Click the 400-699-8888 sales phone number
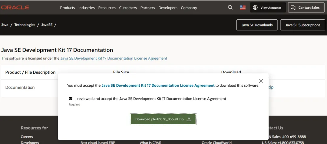The image size is (327, 144). pos(294,137)
